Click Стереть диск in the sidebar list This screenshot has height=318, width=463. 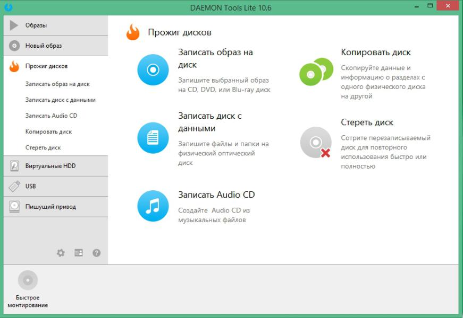click(43, 147)
